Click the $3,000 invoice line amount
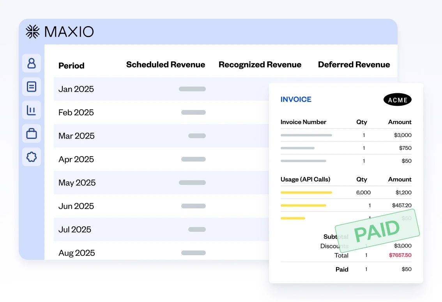This screenshot has width=442, height=302. [x=403, y=135]
